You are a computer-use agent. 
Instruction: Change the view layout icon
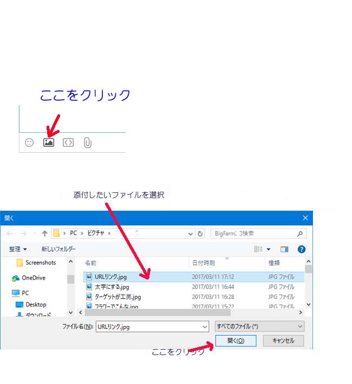coord(258,249)
